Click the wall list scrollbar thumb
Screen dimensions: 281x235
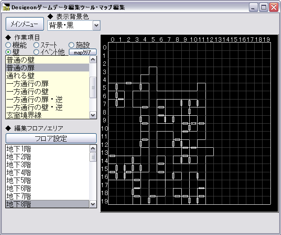93,88
